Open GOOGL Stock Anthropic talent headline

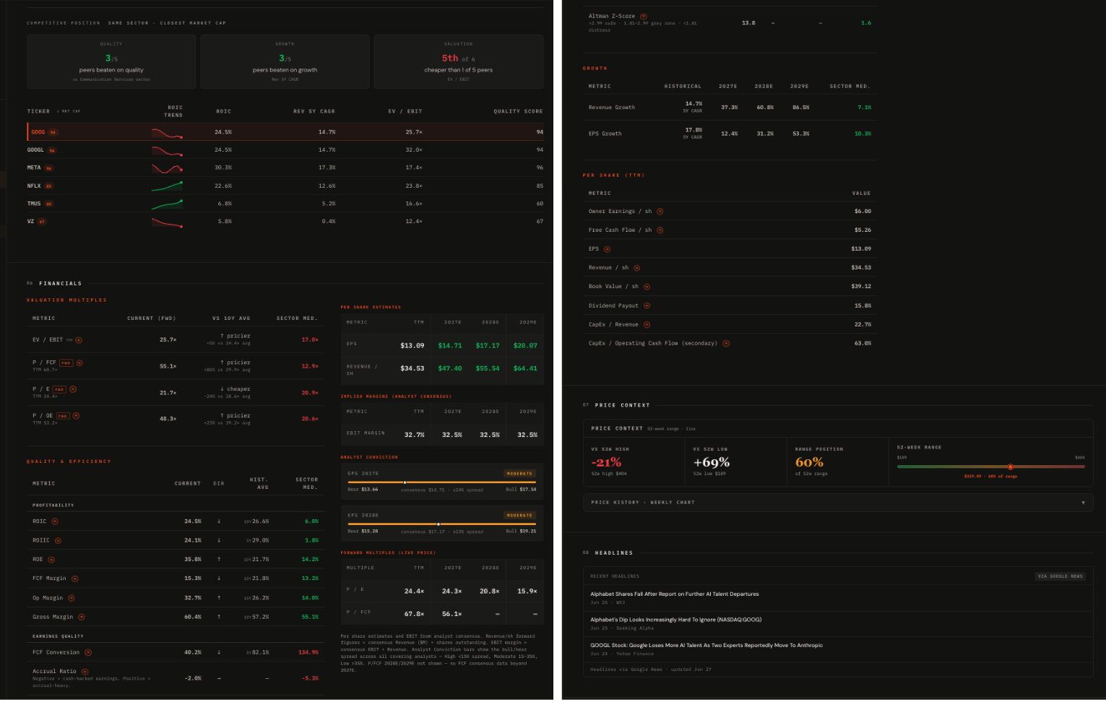pos(707,646)
